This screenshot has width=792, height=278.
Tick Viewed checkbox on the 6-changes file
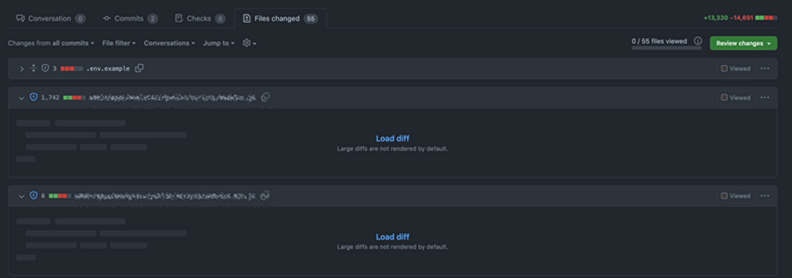pos(724,196)
